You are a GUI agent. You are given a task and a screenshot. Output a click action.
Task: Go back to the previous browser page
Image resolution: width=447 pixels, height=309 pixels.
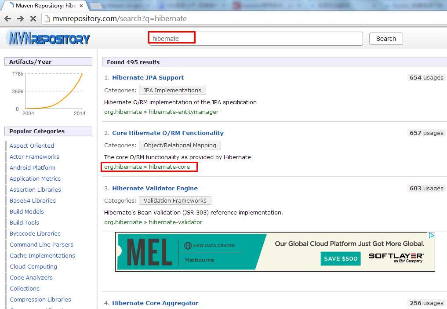point(8,19)
